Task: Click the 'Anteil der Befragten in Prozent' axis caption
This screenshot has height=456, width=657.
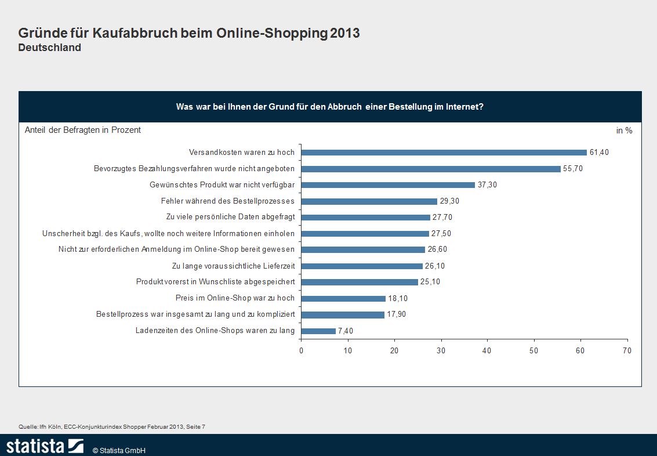Action: (x=83, y=130)
